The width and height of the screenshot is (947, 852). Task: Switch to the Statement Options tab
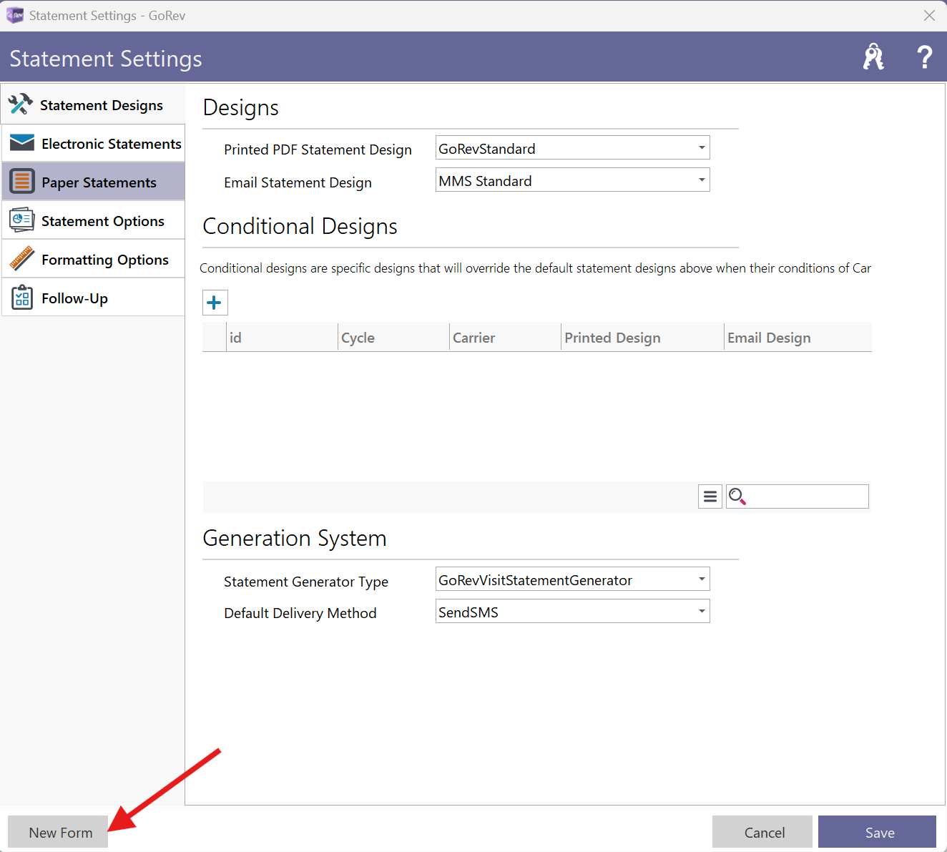click(102, 221)
